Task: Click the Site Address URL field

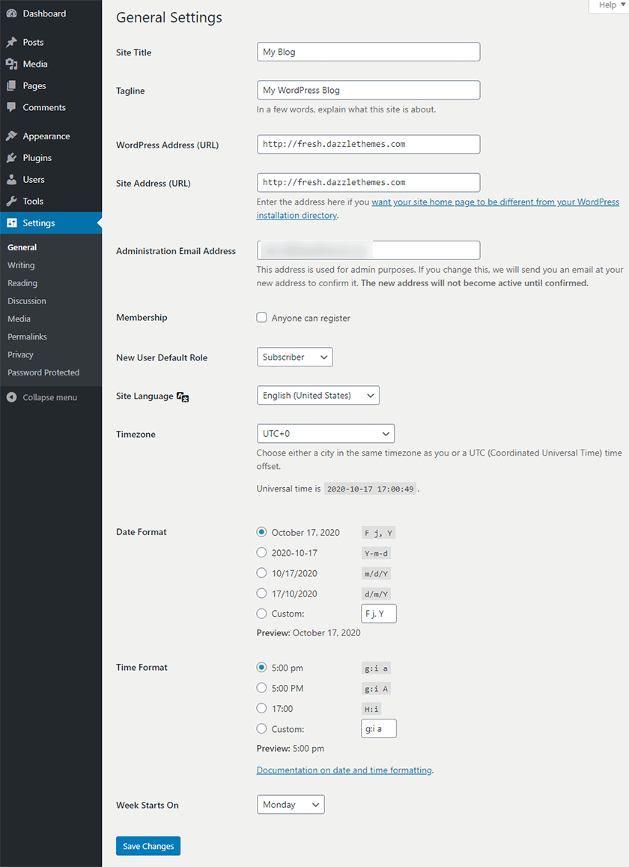Action: [x=368, y=183]
